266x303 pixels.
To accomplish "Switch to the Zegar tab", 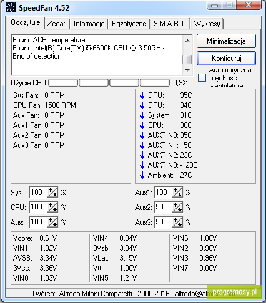I will 56,24.
